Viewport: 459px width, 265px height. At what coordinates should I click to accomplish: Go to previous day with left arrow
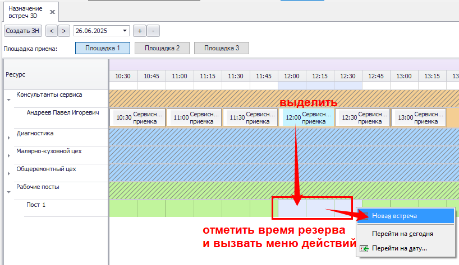(x=51, y=31)
